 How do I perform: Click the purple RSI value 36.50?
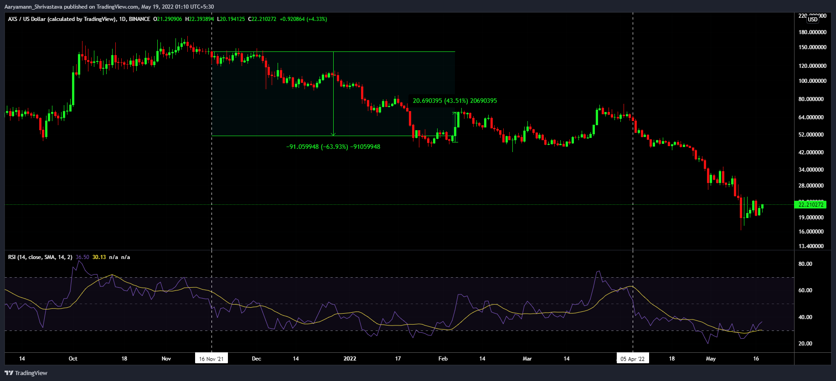tap(83, 257)
